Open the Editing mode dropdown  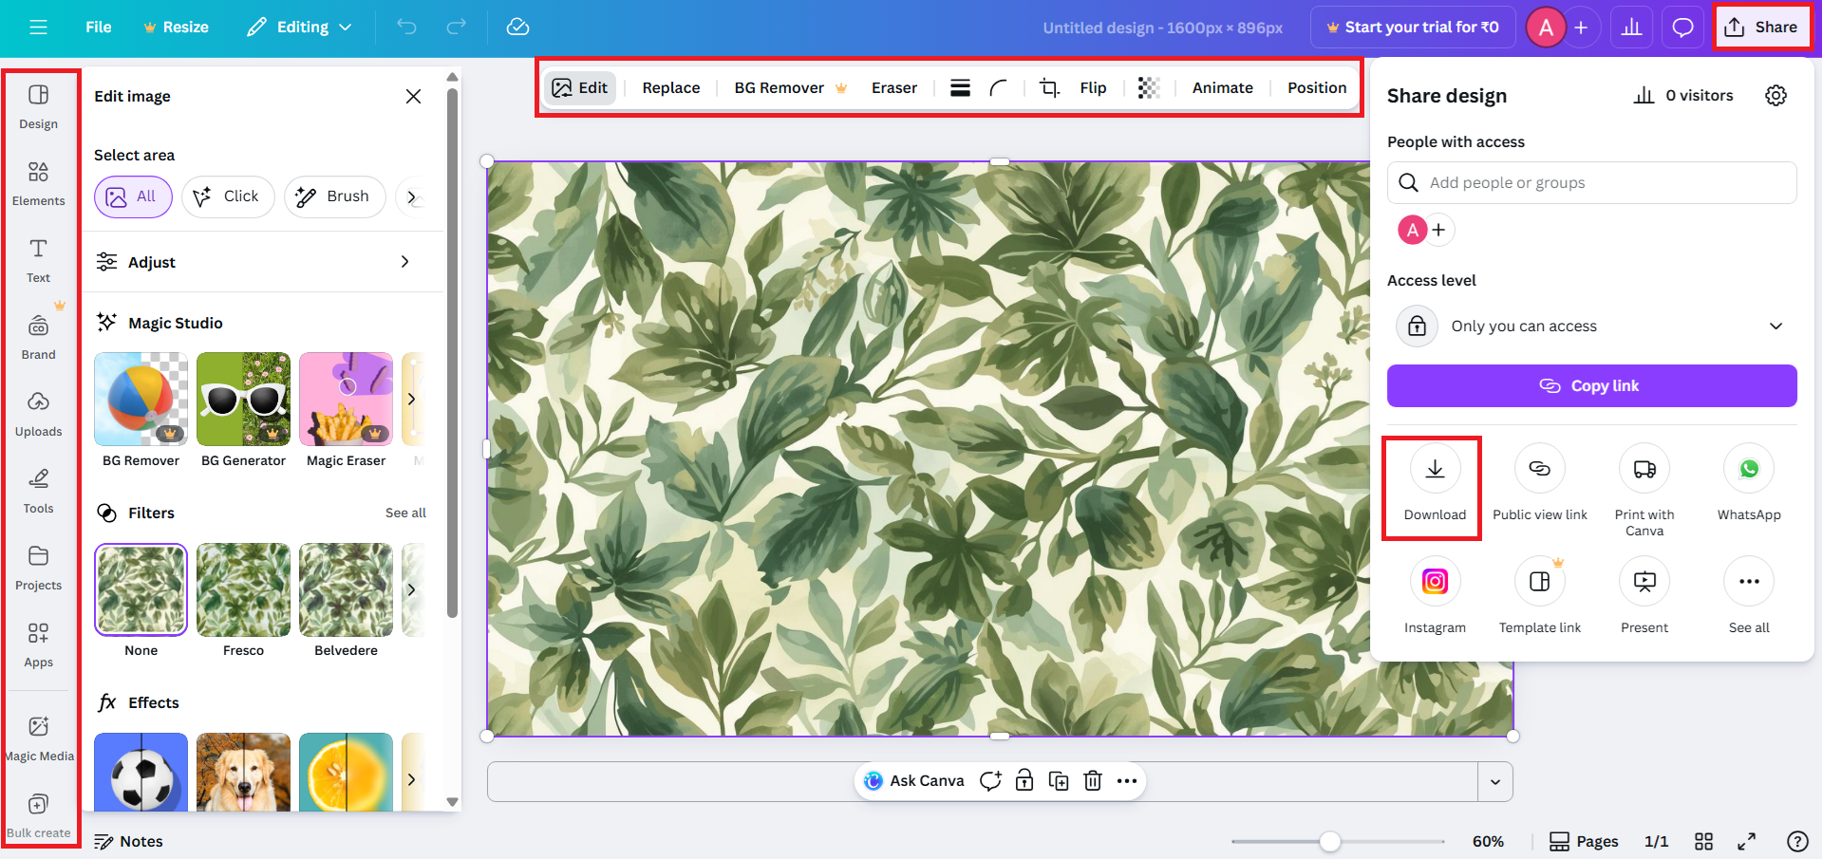(x=299, y=27)
